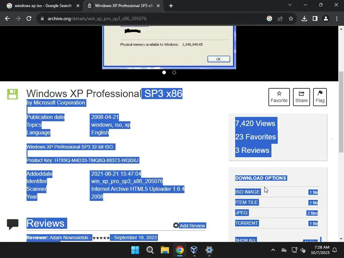344x258 pixels.
Task: Click the scrollbar down arrow
Action: (x=341, y=239)
